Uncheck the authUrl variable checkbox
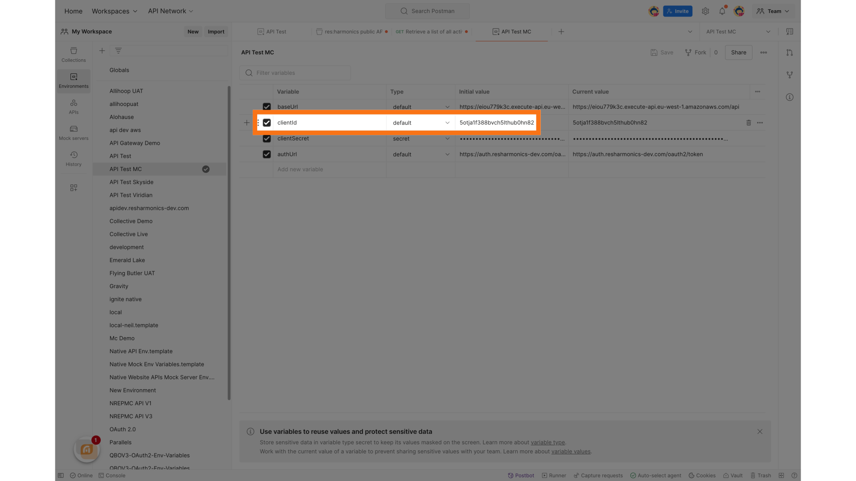This screenshot has height=481, width=856. (267, 154)
